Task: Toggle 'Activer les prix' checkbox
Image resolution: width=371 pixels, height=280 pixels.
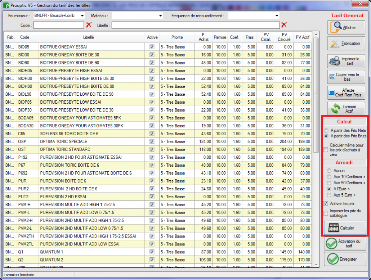Action: [x=326, y=204]
